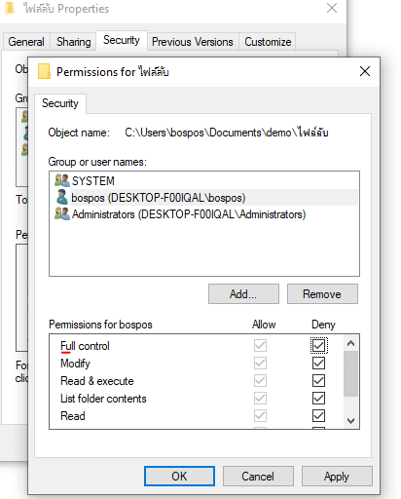Uncheck Deny for Full control

coord(318,345)
